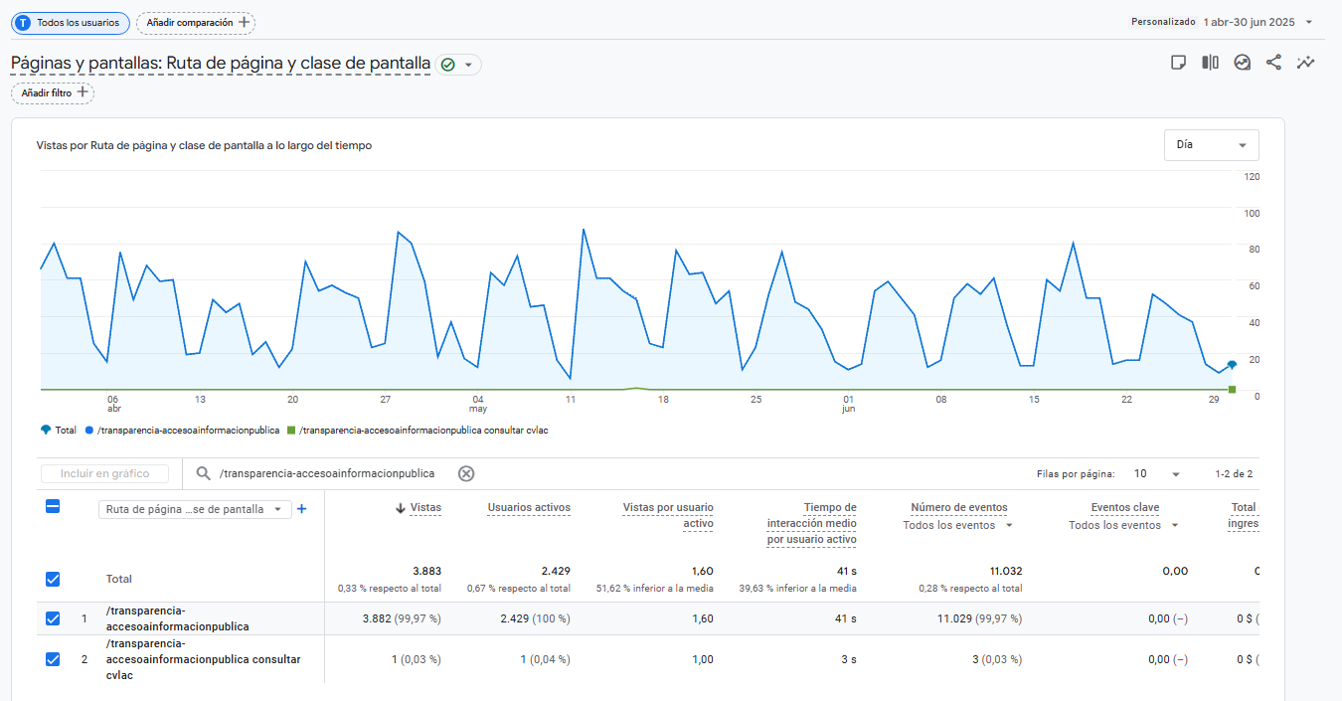Screen dimensions: 1342x701
Task: Clear the search field with X icon
Action: 466,473
